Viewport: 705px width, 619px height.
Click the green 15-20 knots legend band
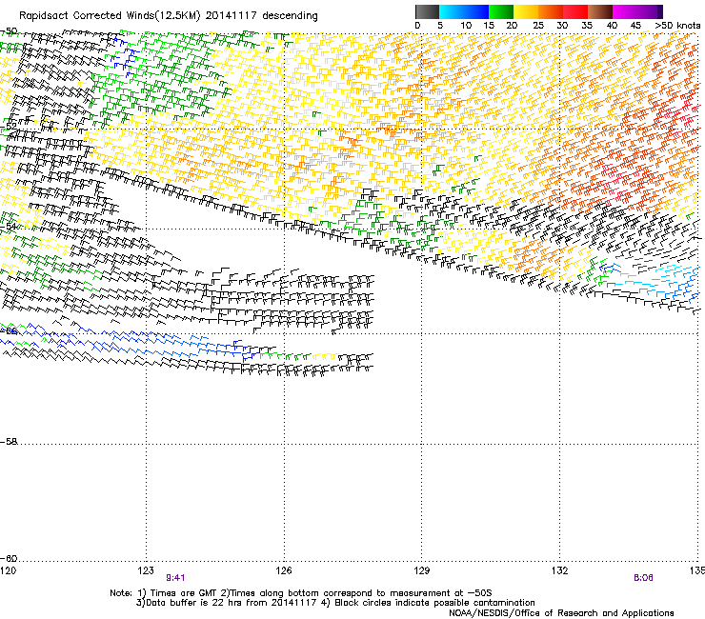coord(501,11)
